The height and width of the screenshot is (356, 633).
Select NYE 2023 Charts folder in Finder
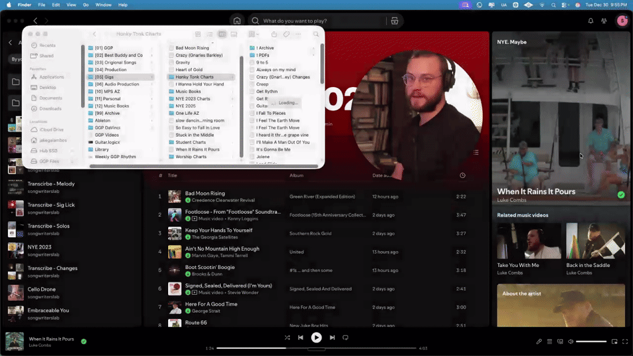[x=193, y=99]
